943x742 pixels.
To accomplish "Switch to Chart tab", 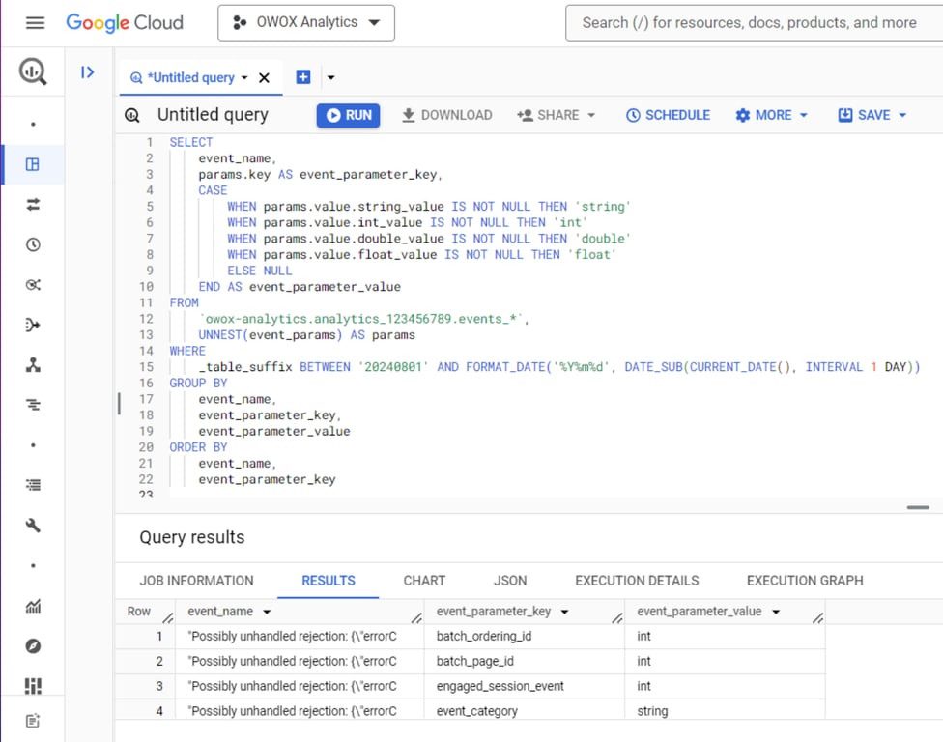I will pos(424,581).
